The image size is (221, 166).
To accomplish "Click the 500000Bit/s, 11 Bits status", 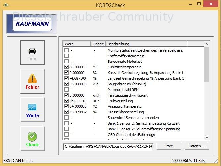I will pos(188,161).
